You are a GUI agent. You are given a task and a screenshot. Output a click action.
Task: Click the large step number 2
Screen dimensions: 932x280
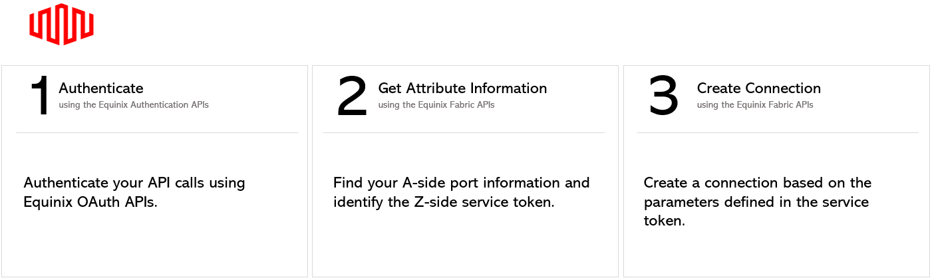coord(353,96)
